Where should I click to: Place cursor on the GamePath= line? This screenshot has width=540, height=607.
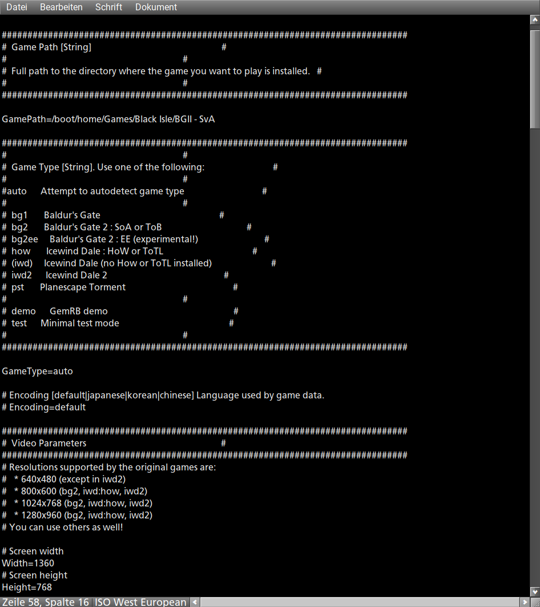[108, 119]
